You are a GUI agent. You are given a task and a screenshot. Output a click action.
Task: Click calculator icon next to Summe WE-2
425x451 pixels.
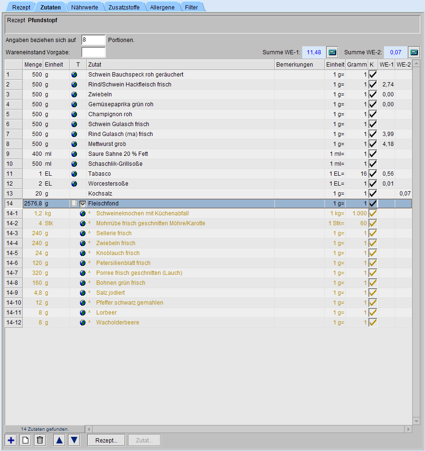tap(414, 52)
